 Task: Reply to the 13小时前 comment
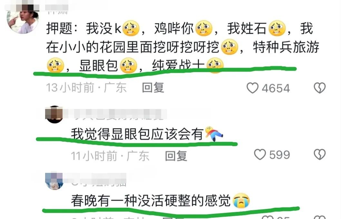pos(153,88)
